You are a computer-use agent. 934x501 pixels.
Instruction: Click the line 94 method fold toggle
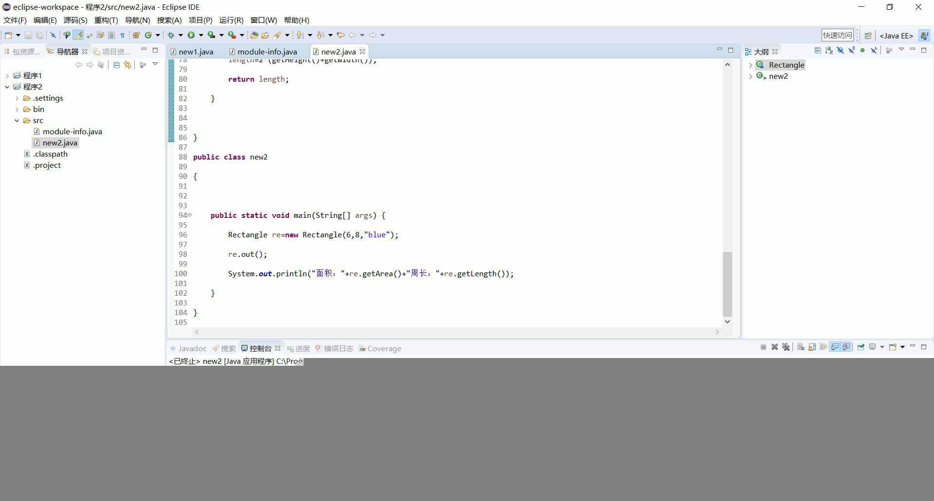190,215
